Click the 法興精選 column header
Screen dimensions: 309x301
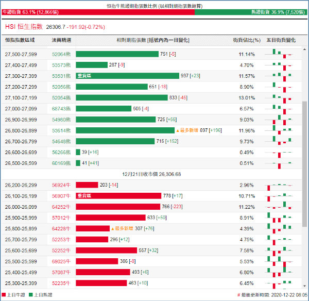(61, 40)
